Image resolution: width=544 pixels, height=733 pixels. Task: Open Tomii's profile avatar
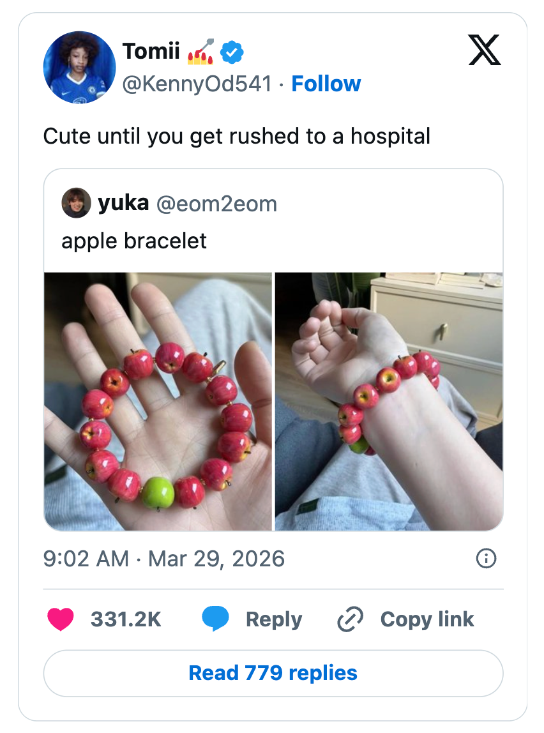coord(79,67)
